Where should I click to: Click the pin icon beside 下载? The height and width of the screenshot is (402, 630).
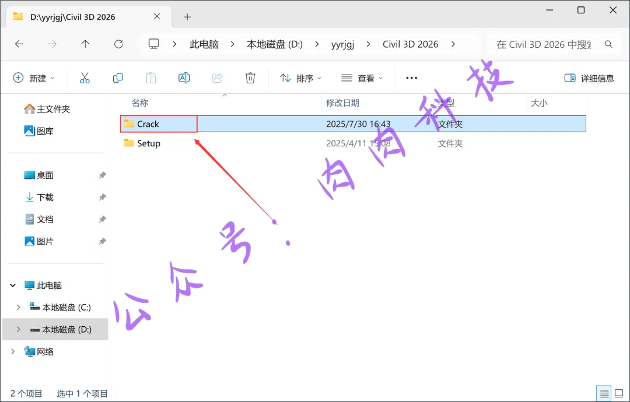(x=103, y=198)
